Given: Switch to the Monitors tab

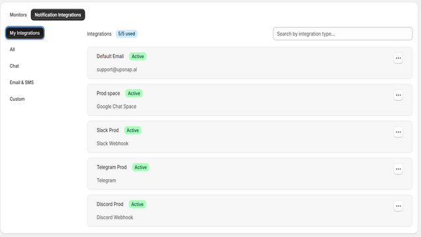Looking at the screenshot, I should tap(18, 14).
